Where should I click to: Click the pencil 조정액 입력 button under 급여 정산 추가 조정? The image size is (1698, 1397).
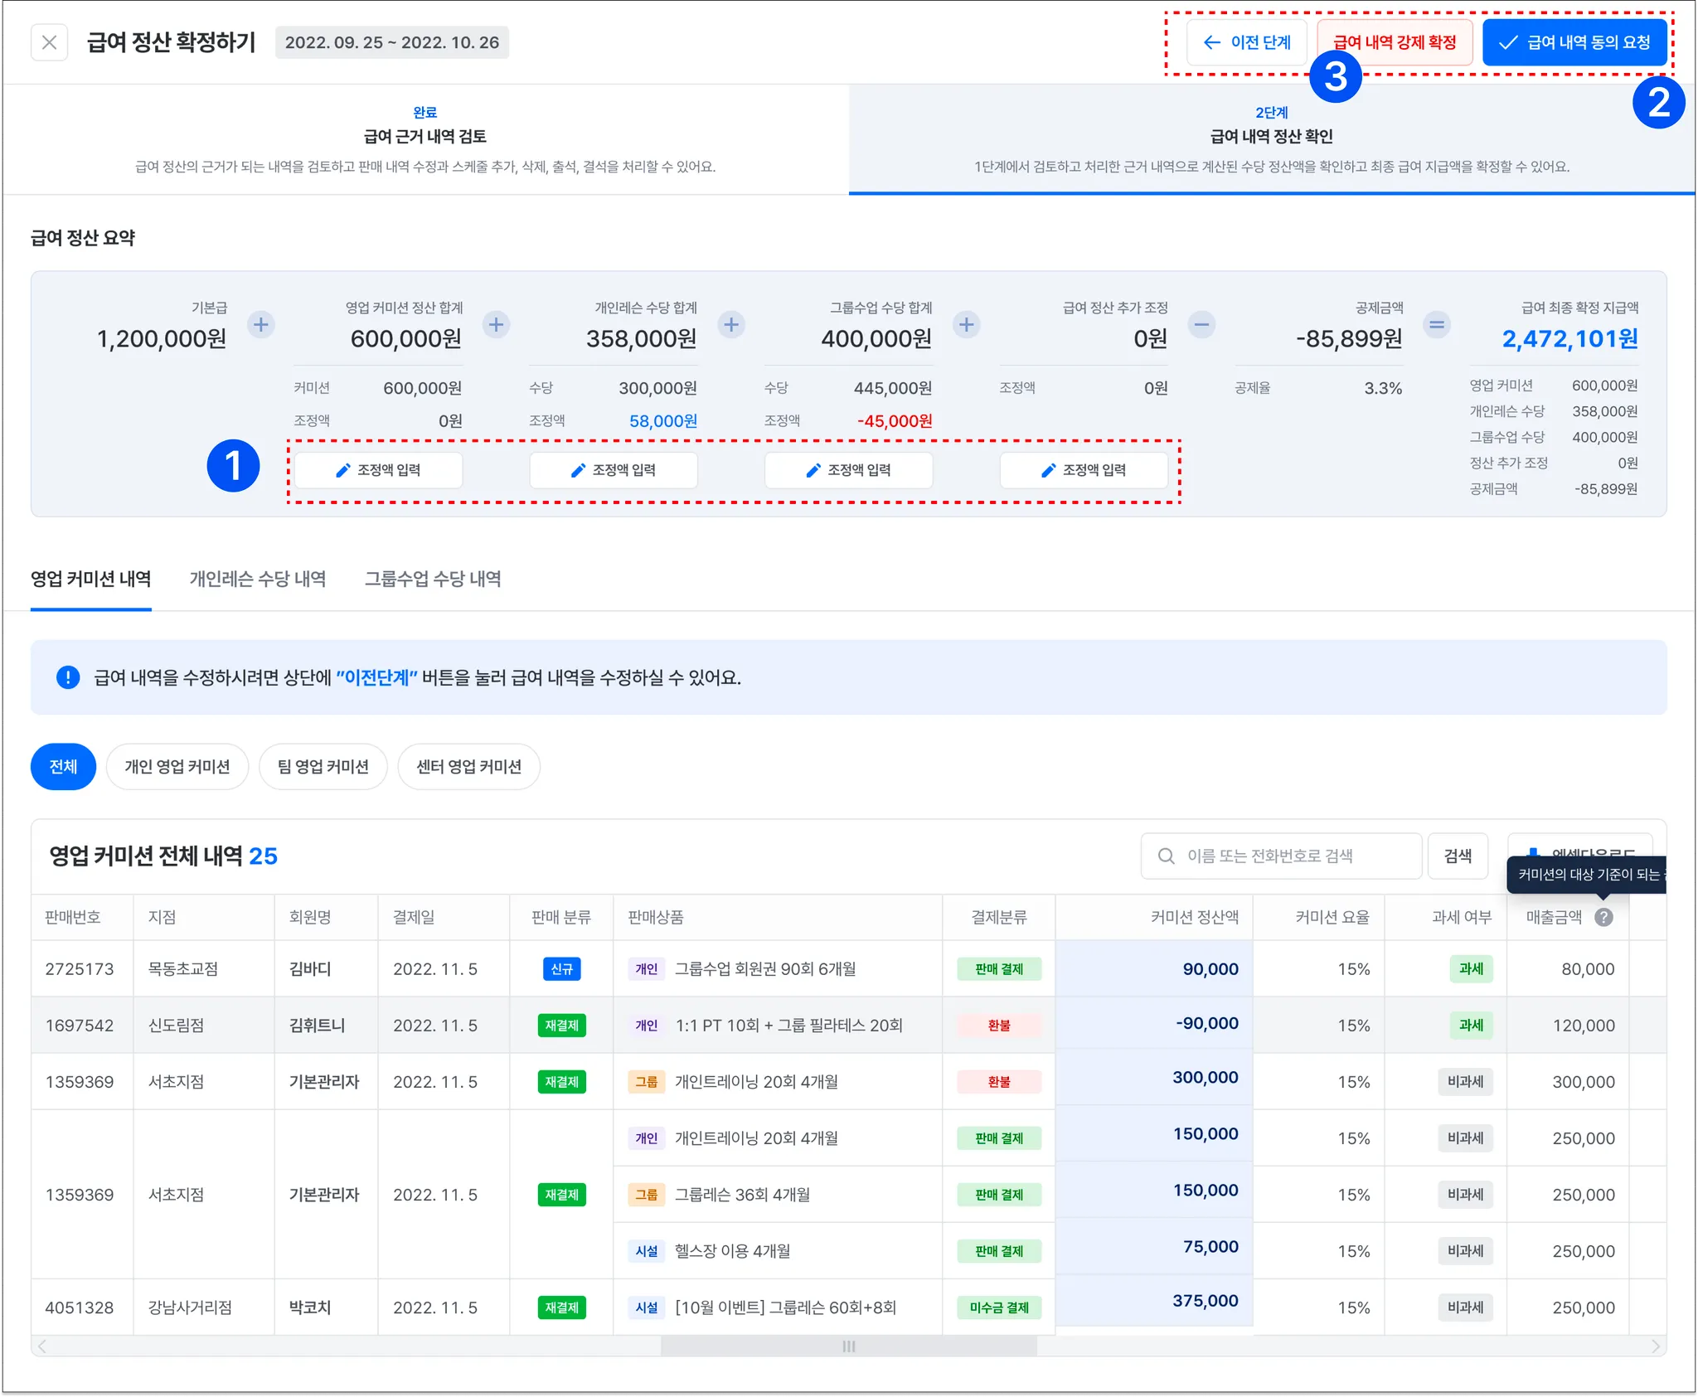1084,470
